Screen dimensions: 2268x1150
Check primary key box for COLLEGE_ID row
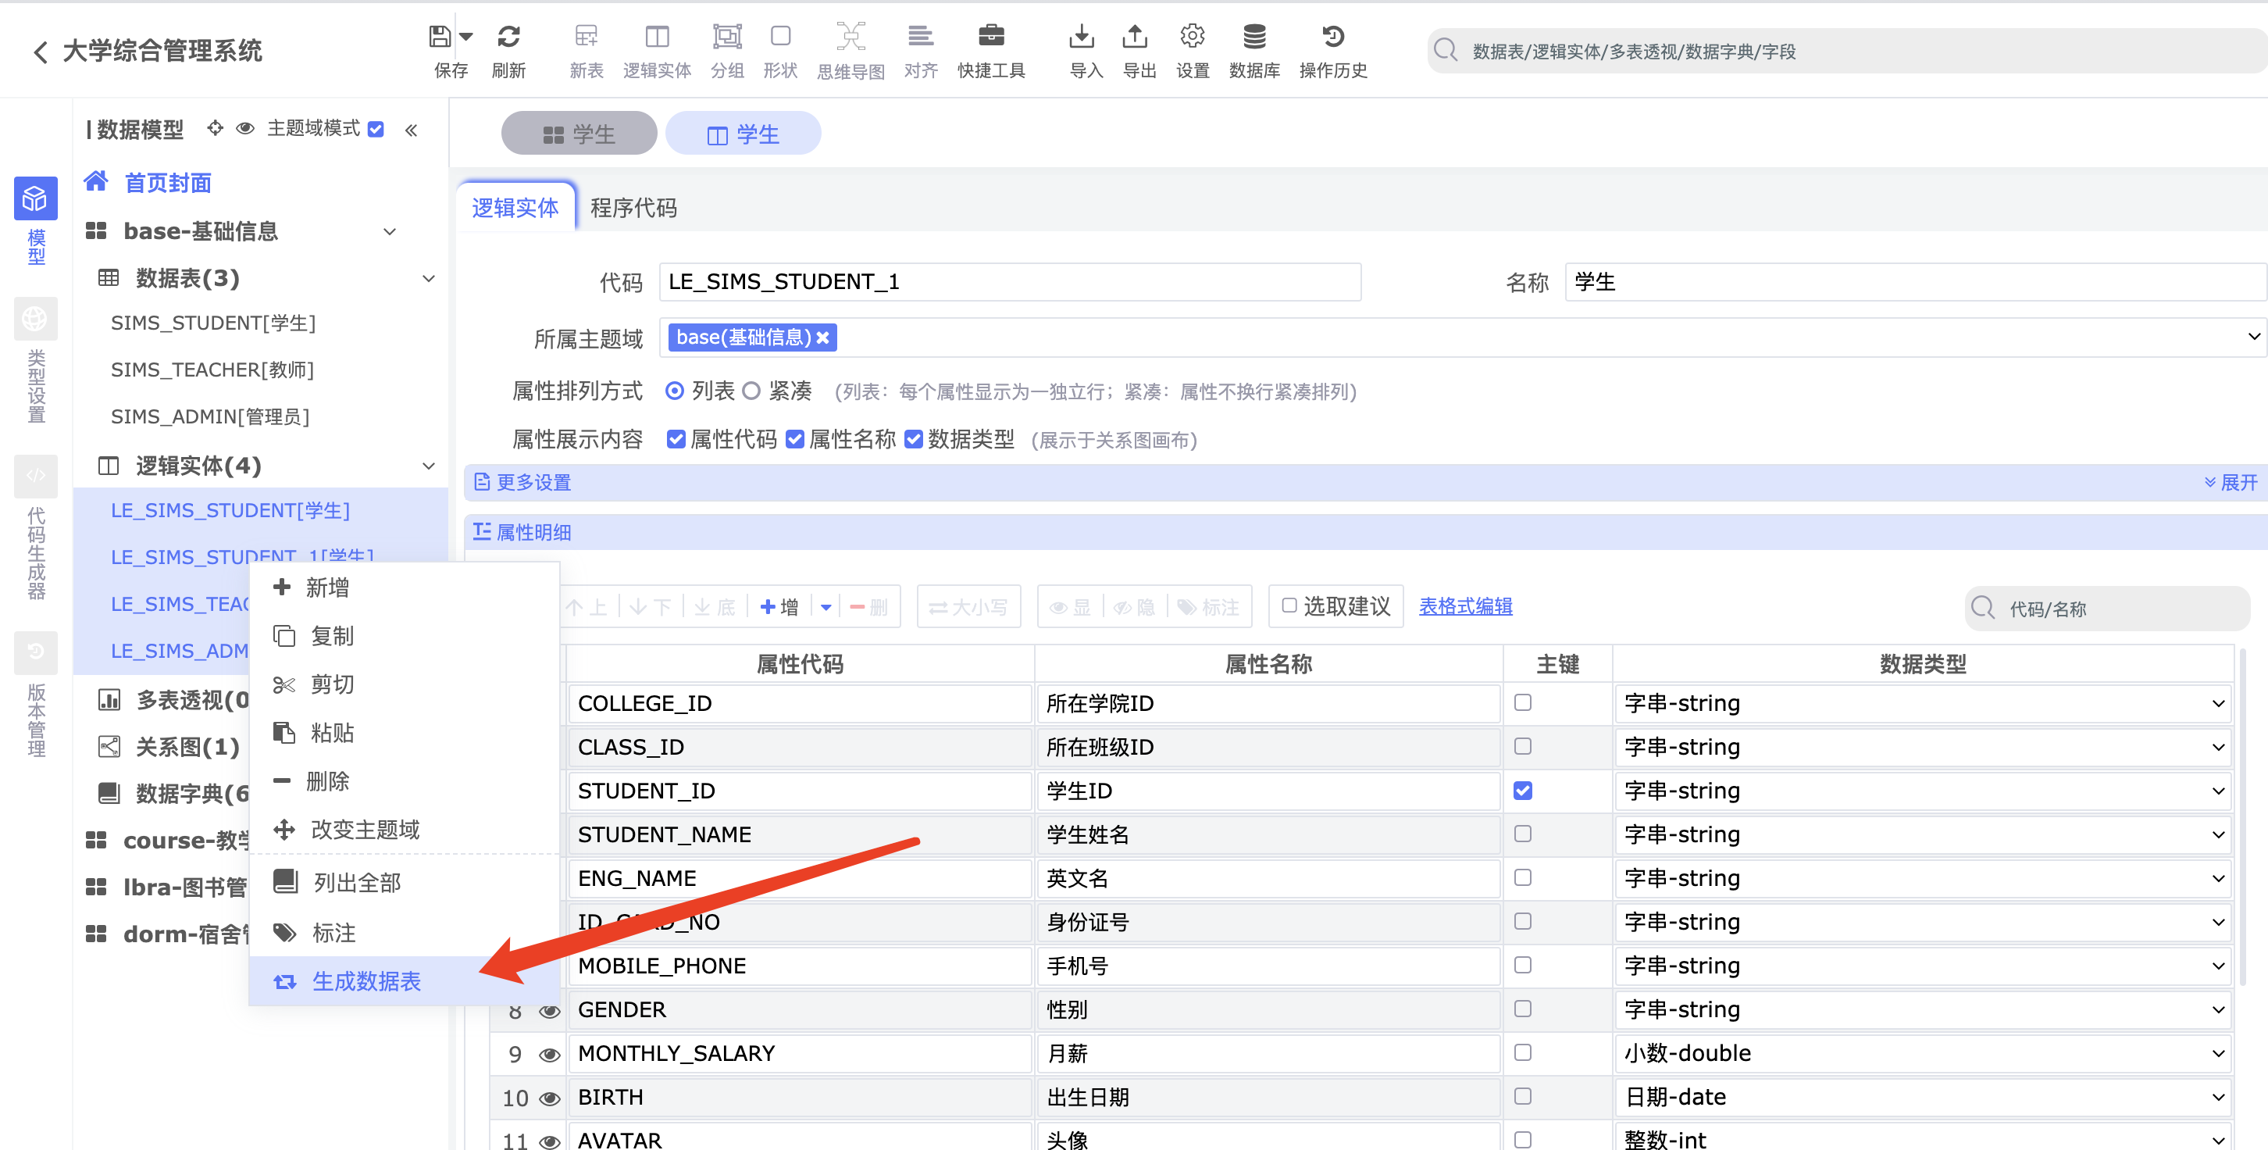tap(1522, 702)
